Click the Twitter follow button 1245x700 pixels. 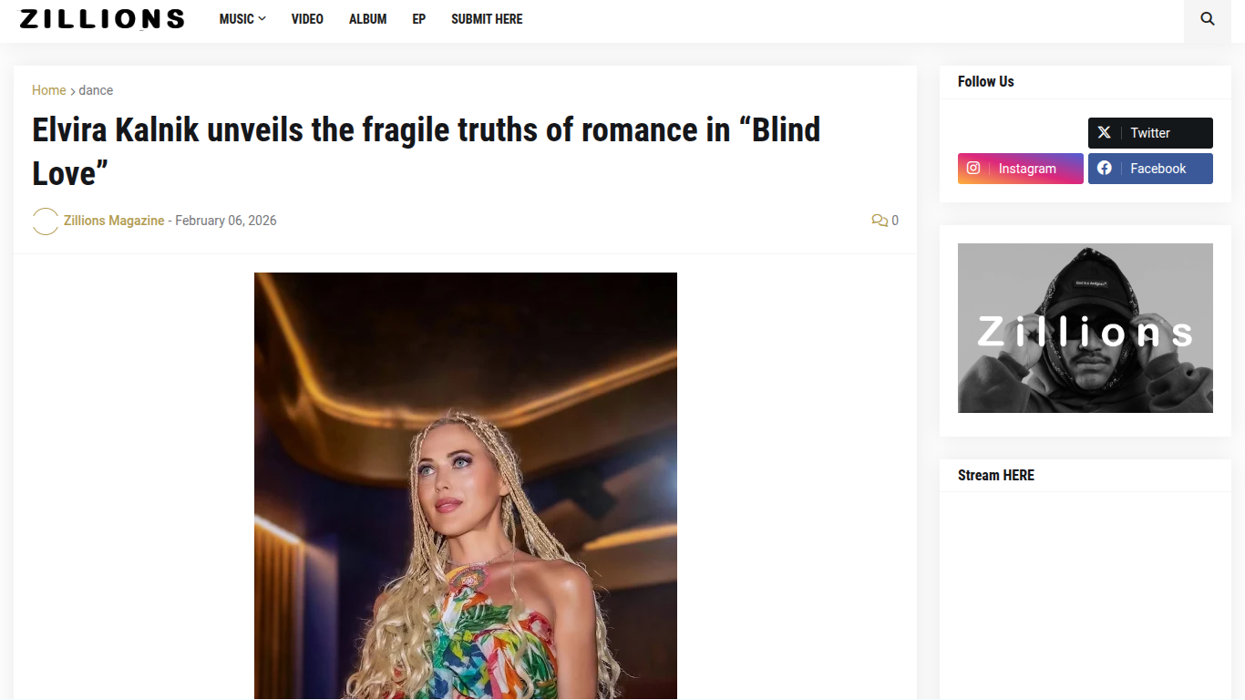pos(1150,133)
